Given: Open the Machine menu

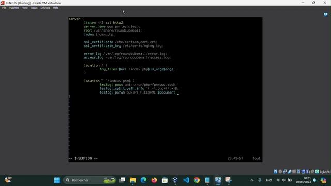Looking at the screenshot, I should point(14,8).
